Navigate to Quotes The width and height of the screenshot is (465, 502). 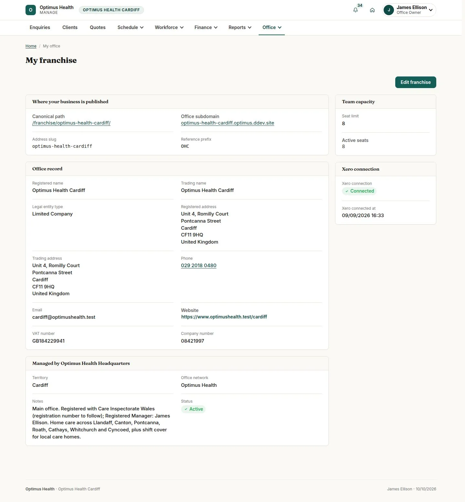pyautogui.click(x=98, y=27)
